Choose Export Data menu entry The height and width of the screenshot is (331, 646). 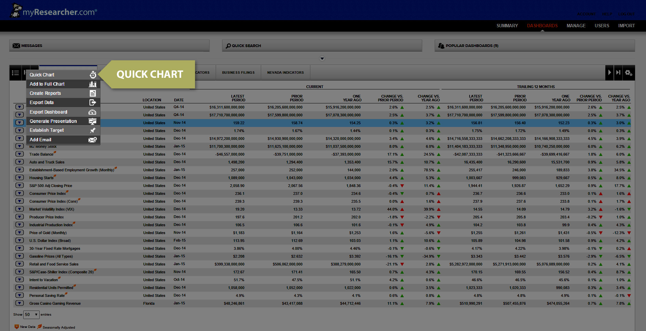tap(63, 102)
